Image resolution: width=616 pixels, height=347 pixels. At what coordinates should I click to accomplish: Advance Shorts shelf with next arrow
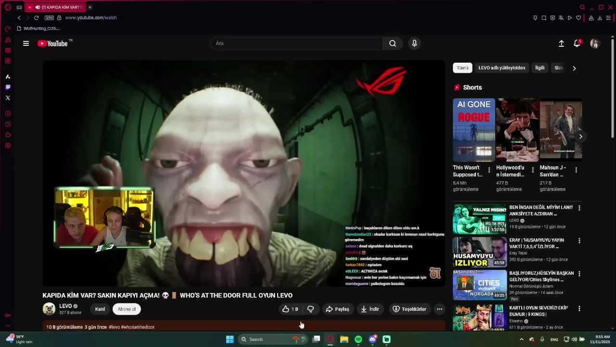[580, 136]
